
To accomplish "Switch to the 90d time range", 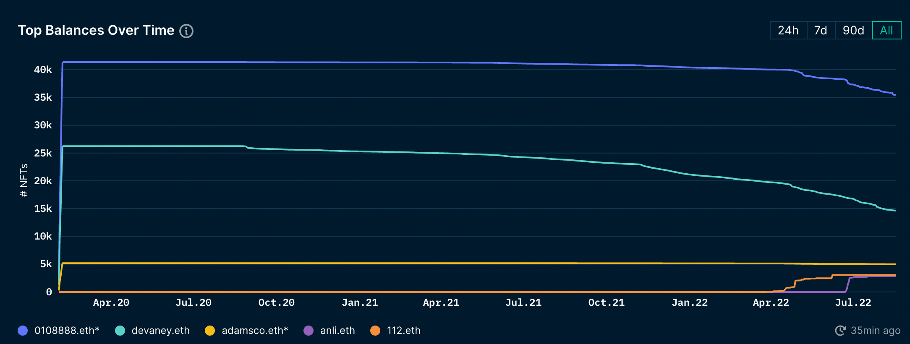I will pyautogui.click(x=853, y=30).
